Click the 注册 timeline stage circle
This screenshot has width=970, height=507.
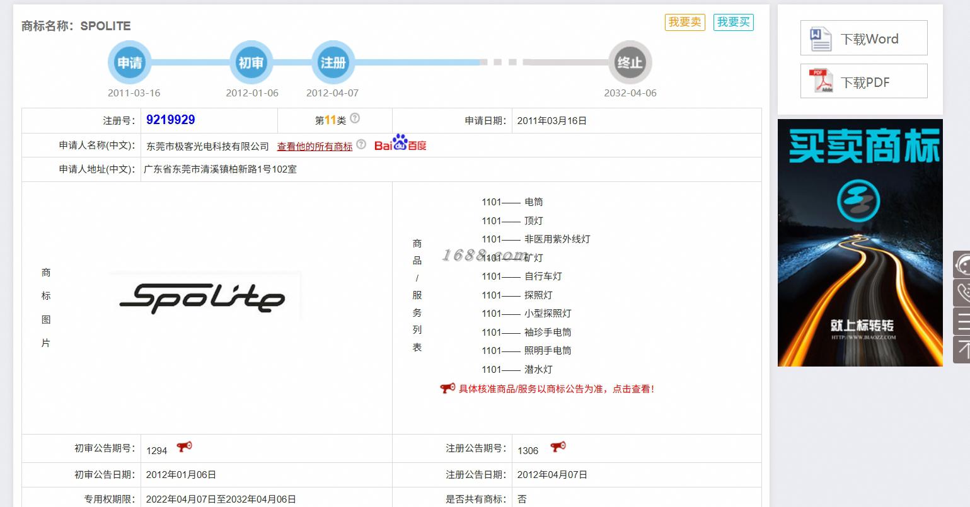(x=333, y=62)
